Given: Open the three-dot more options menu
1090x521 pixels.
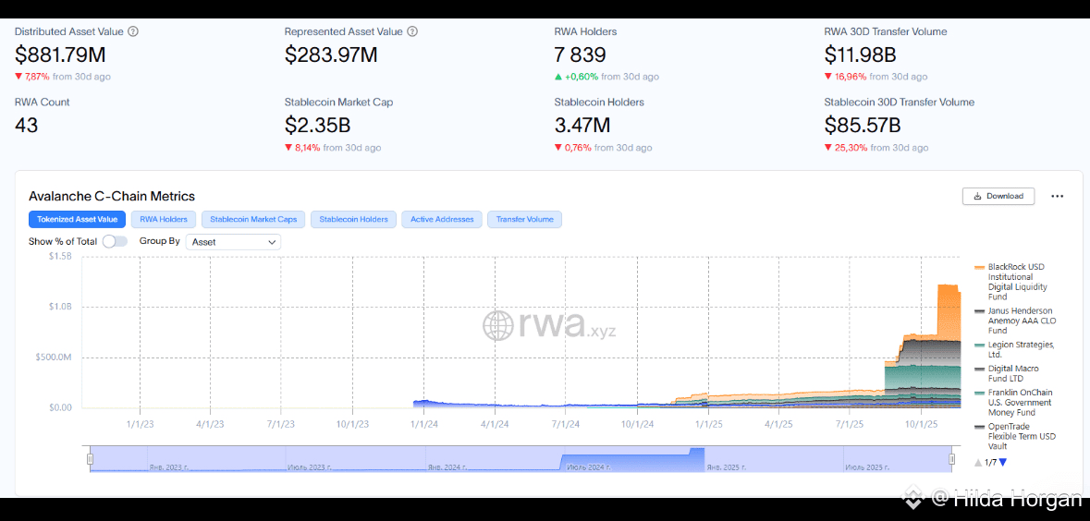Looking at the screenshot, I should 1058,196.
